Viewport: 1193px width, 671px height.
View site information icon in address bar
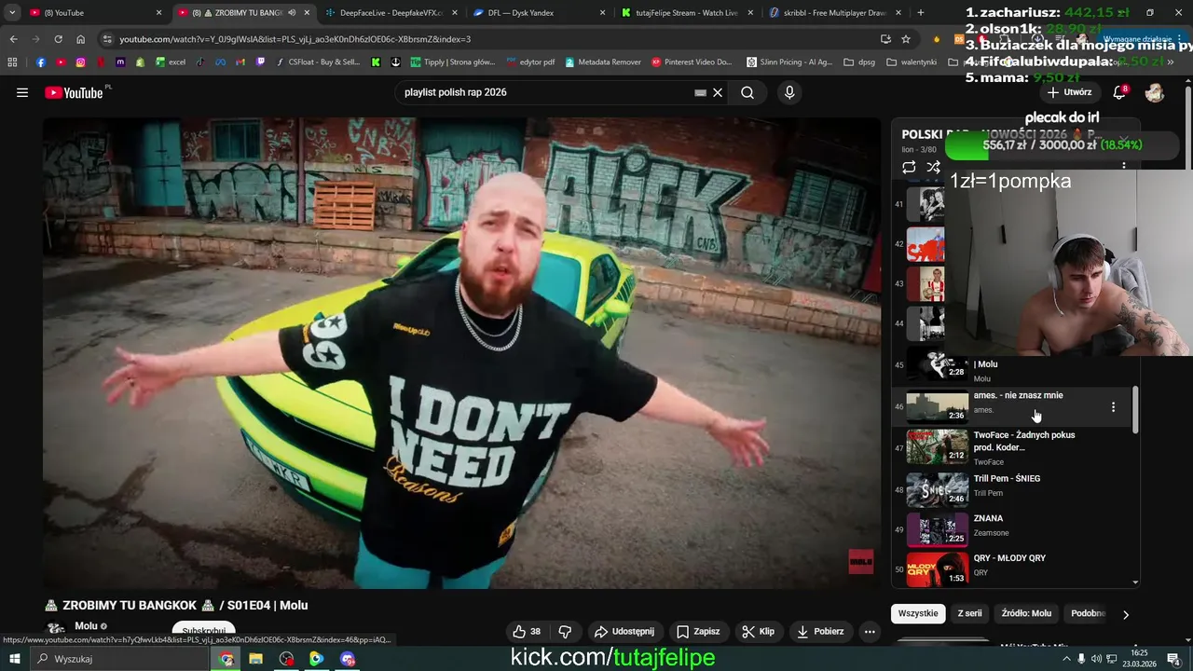pos(107,39)
